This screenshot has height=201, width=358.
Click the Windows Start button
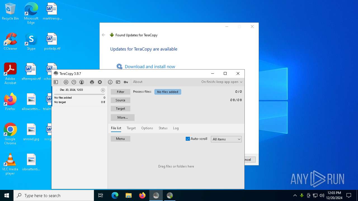(7, 195)
